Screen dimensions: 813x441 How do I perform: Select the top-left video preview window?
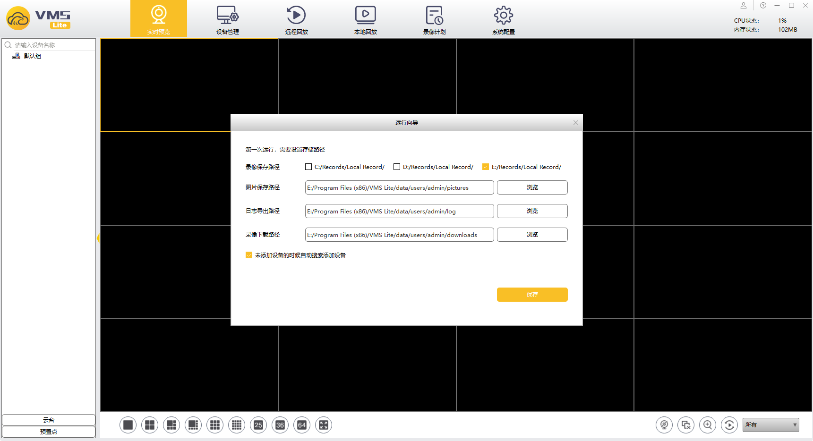tap(189, 85)
